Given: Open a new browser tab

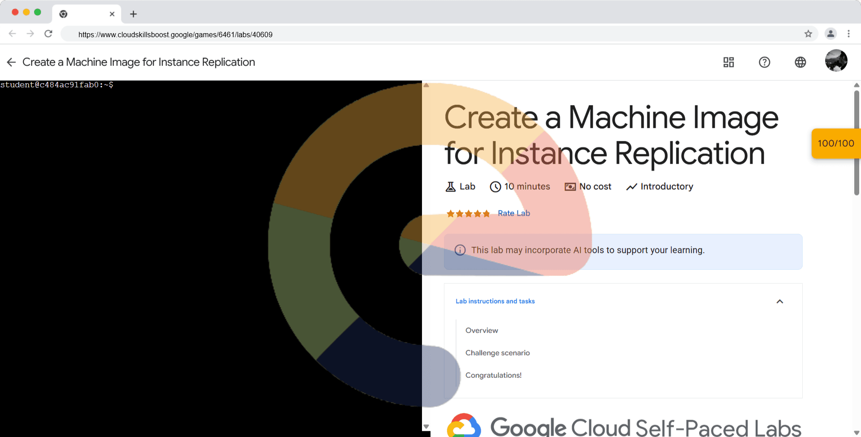Looking at the screenshot, I should point(133,14).
